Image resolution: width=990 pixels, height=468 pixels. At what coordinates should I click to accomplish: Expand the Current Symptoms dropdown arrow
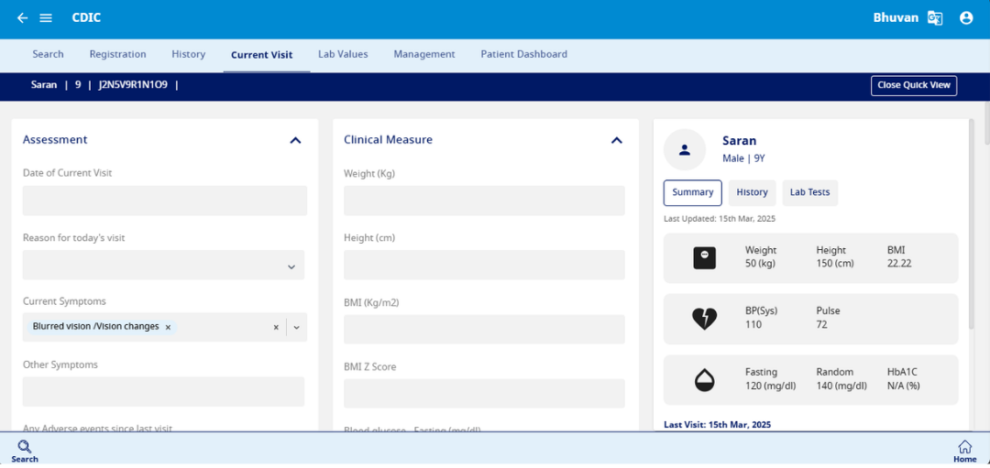(296, 327)
